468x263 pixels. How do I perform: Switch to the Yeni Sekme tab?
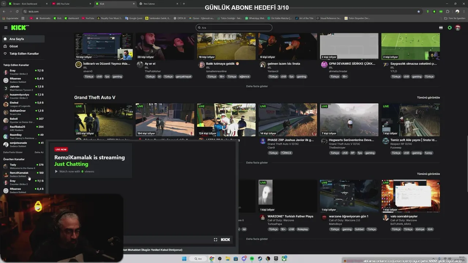(158, 4)
